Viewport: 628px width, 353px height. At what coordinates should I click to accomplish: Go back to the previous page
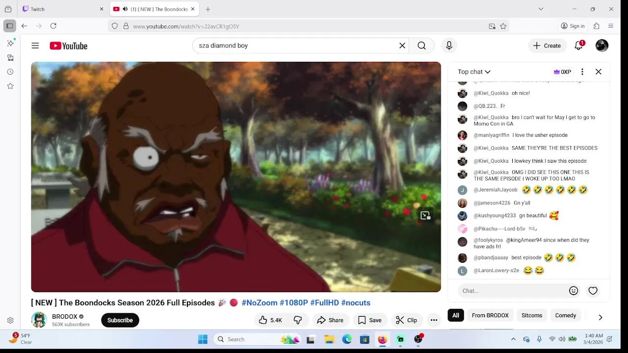click(x=24, y=26)
